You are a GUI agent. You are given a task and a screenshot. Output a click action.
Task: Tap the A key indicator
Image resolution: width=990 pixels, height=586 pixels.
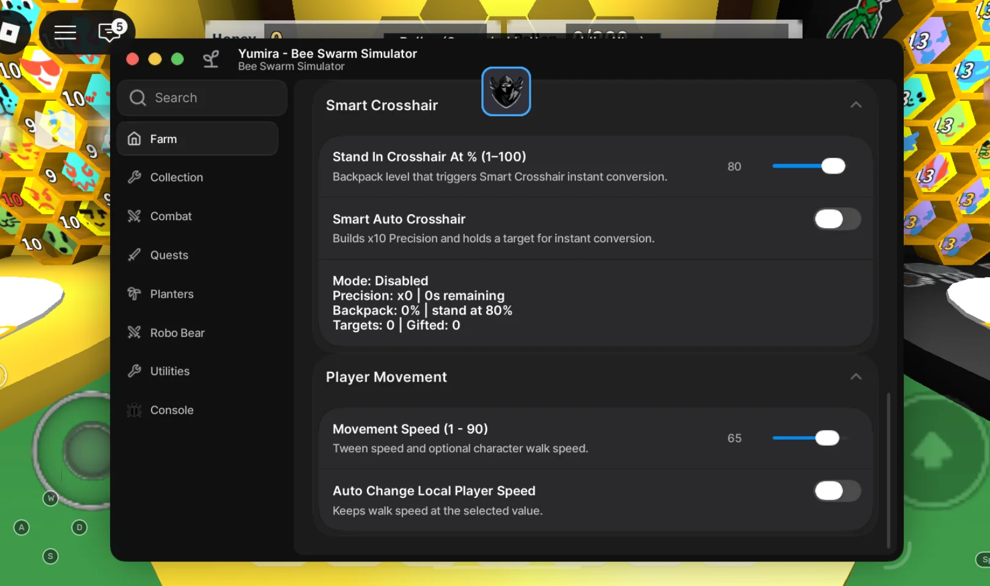click(x=21, y=527)
